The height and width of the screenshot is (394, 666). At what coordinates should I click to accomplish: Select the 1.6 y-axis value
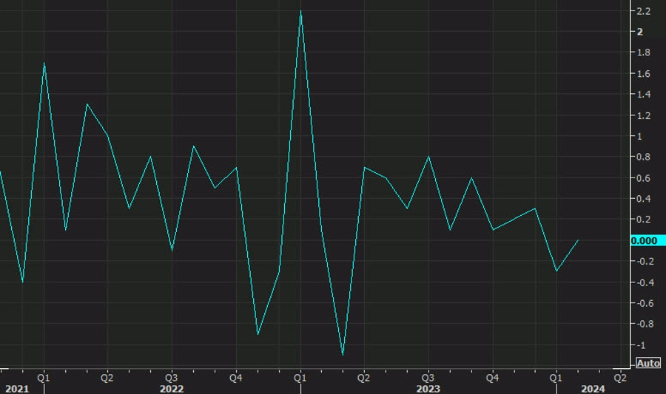point(643,74)
